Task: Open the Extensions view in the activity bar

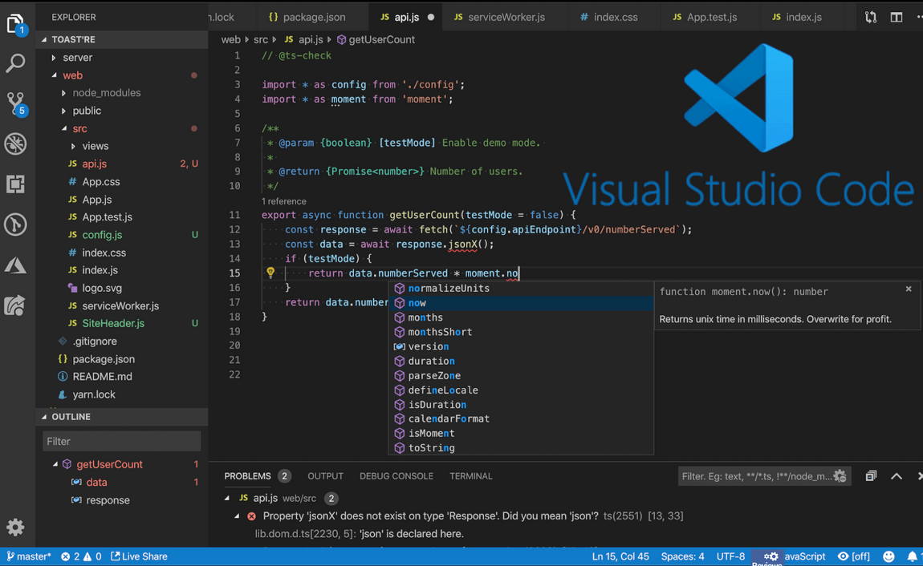Action: coord(17,184)
